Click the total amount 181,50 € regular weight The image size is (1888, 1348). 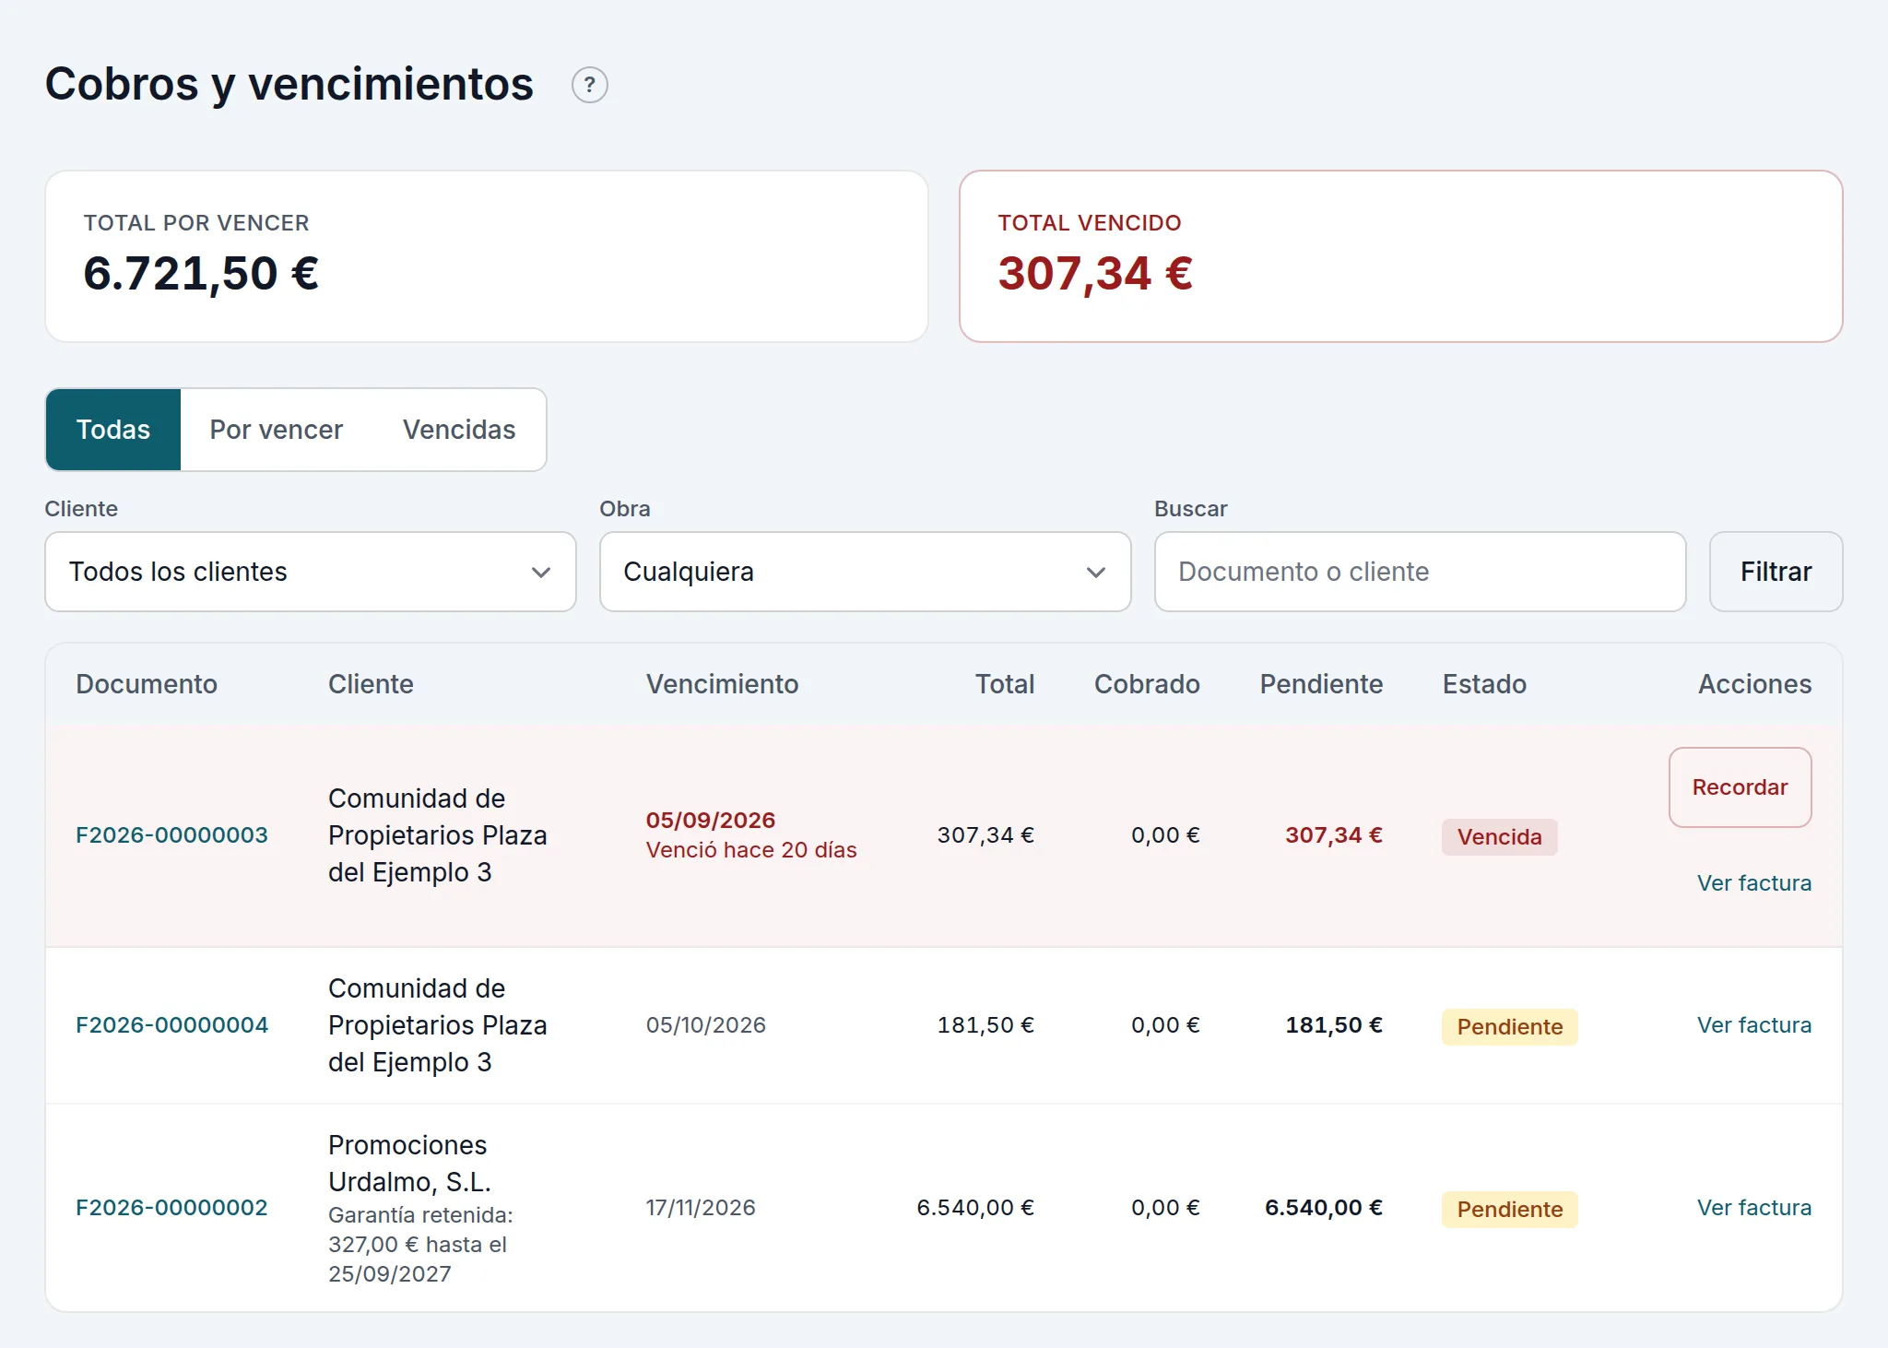click(x=985, y=1025)
